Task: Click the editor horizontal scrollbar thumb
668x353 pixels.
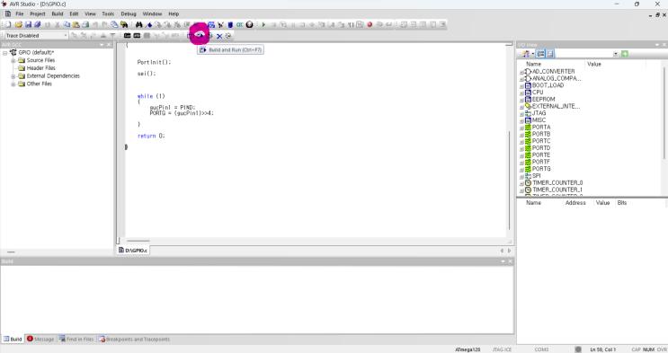Action: (138, 241)
